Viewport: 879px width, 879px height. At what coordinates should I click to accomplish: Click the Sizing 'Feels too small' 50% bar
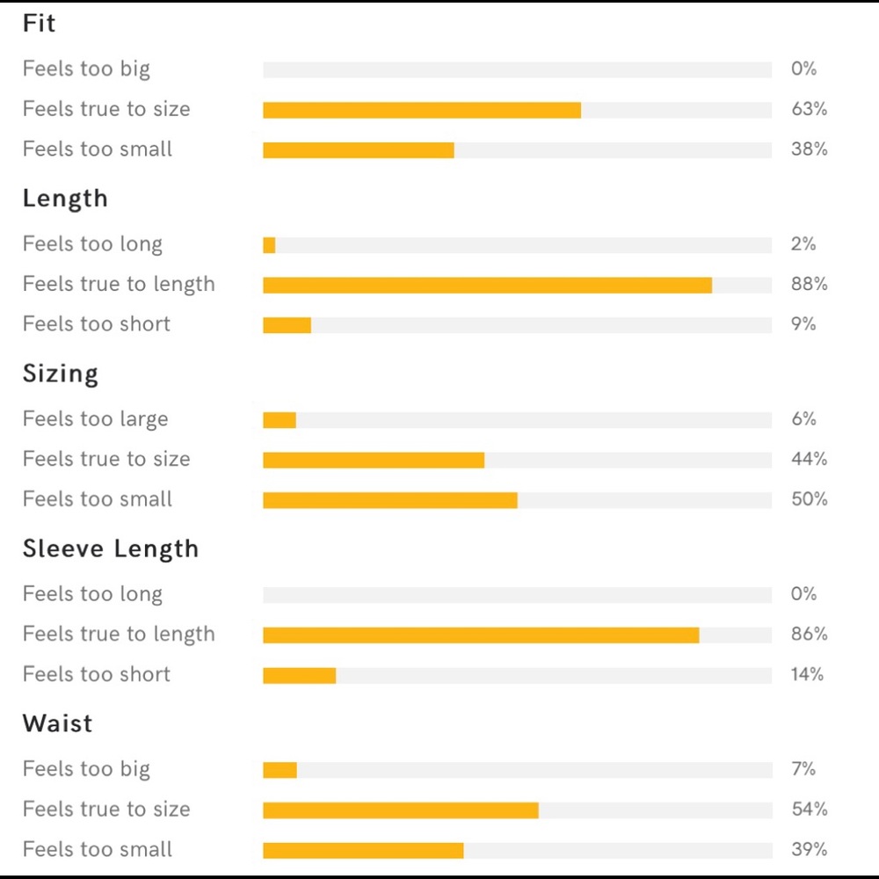coord(518,500)
